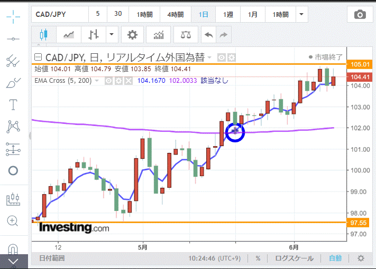The width and height of the screenshot is (376, 269).
Task: Open the interval dropdown arrow
Action: [301, 14]
